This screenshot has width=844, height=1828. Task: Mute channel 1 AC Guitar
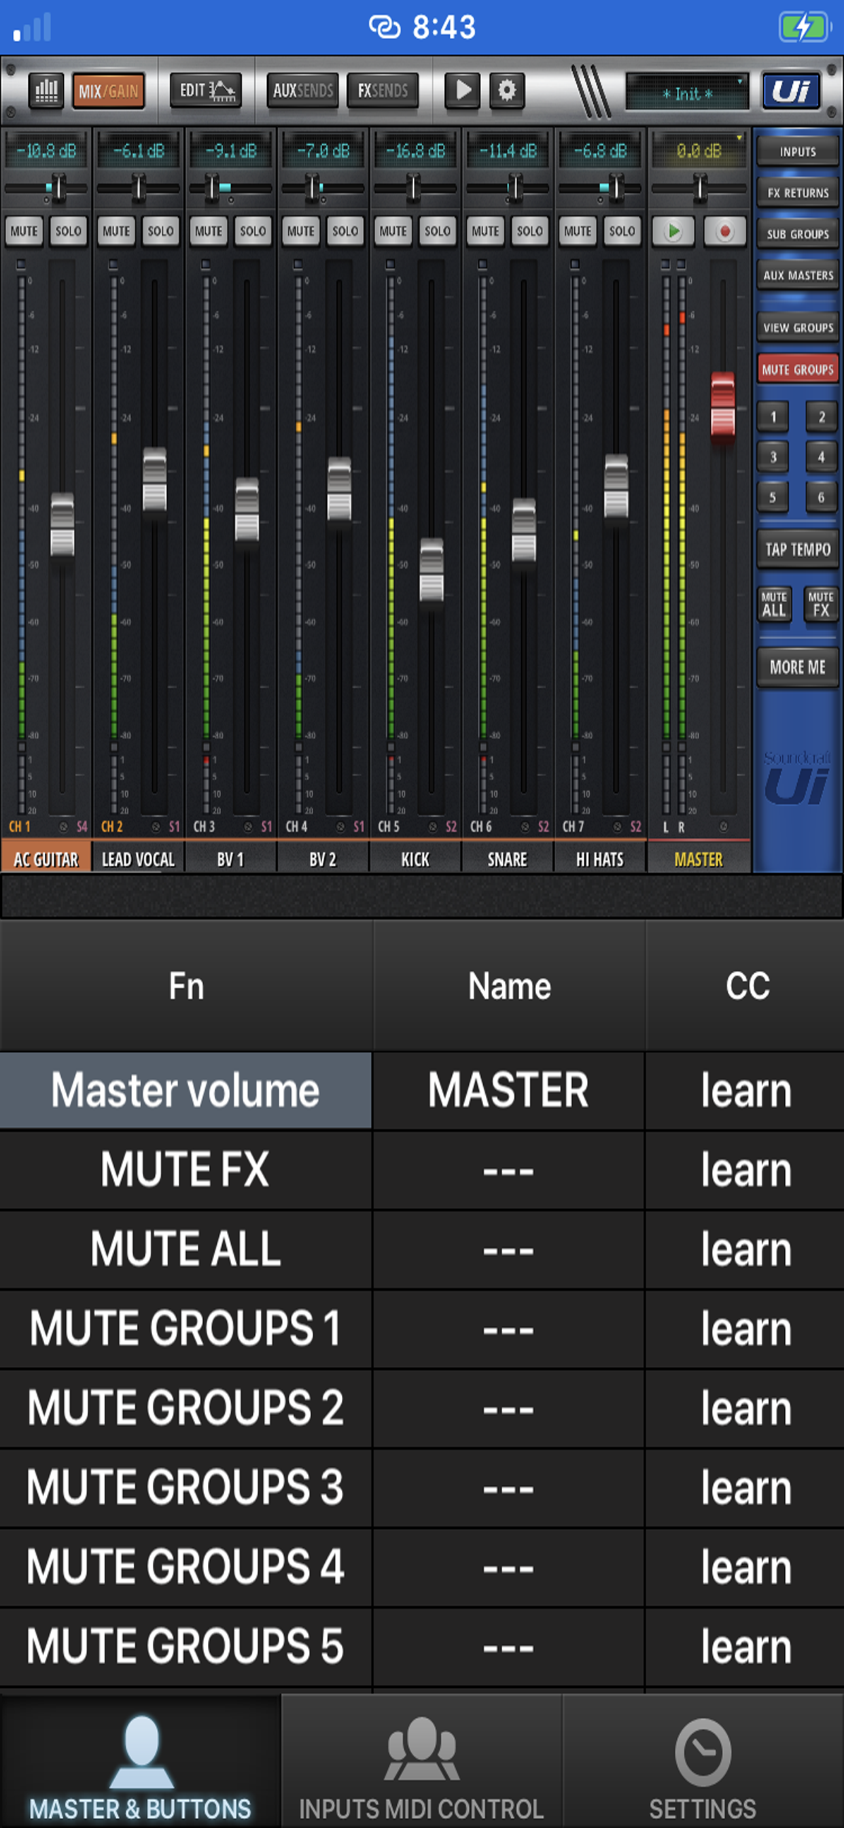pos(24,231)
